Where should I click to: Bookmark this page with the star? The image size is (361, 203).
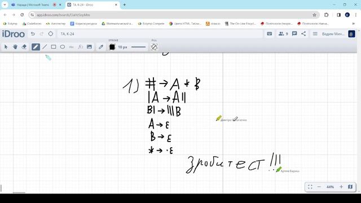tap(314, 15)
